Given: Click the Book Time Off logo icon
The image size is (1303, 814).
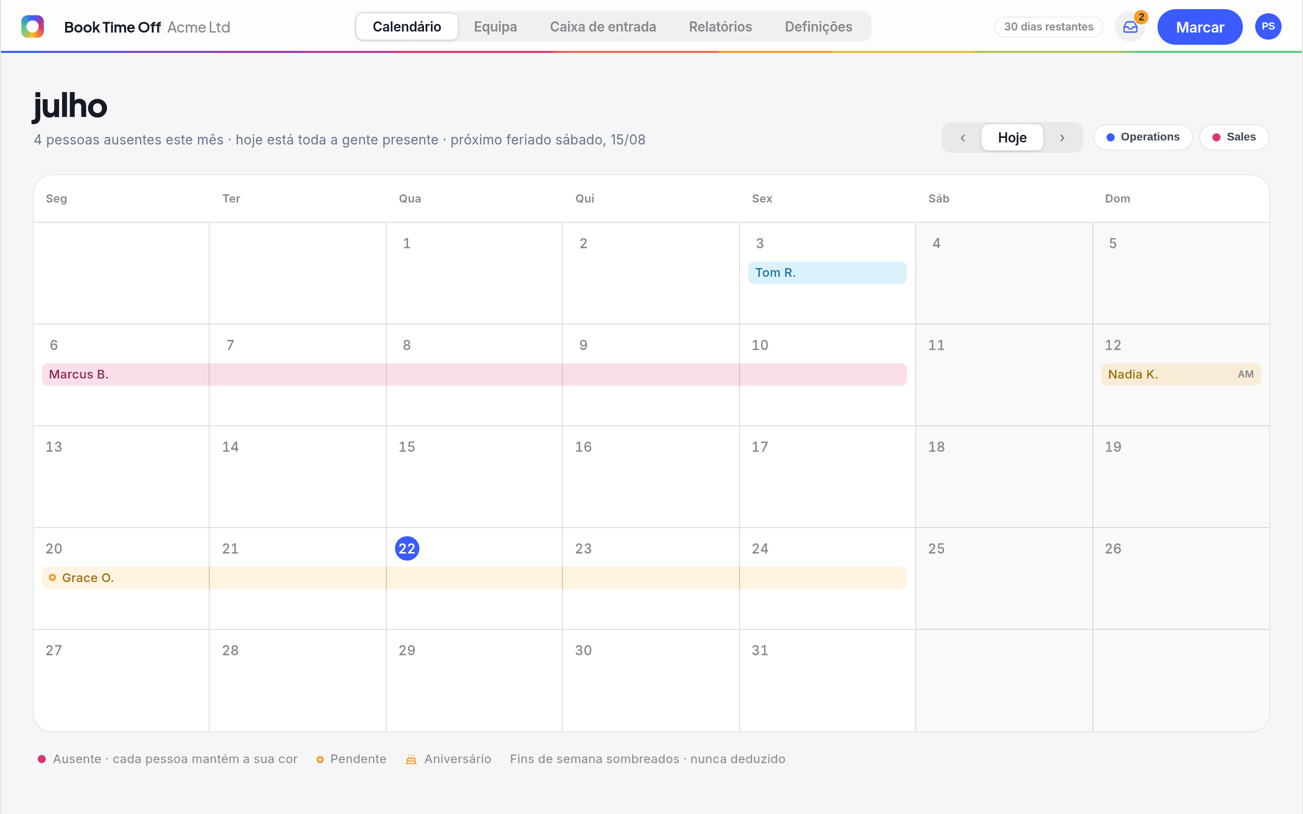Looking at the screenshot, I should (32, 26).
